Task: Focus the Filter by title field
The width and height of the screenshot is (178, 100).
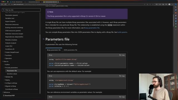Action: [21, 10]
